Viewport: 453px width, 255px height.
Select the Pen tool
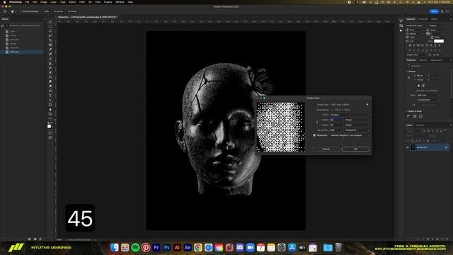point(50,91)
